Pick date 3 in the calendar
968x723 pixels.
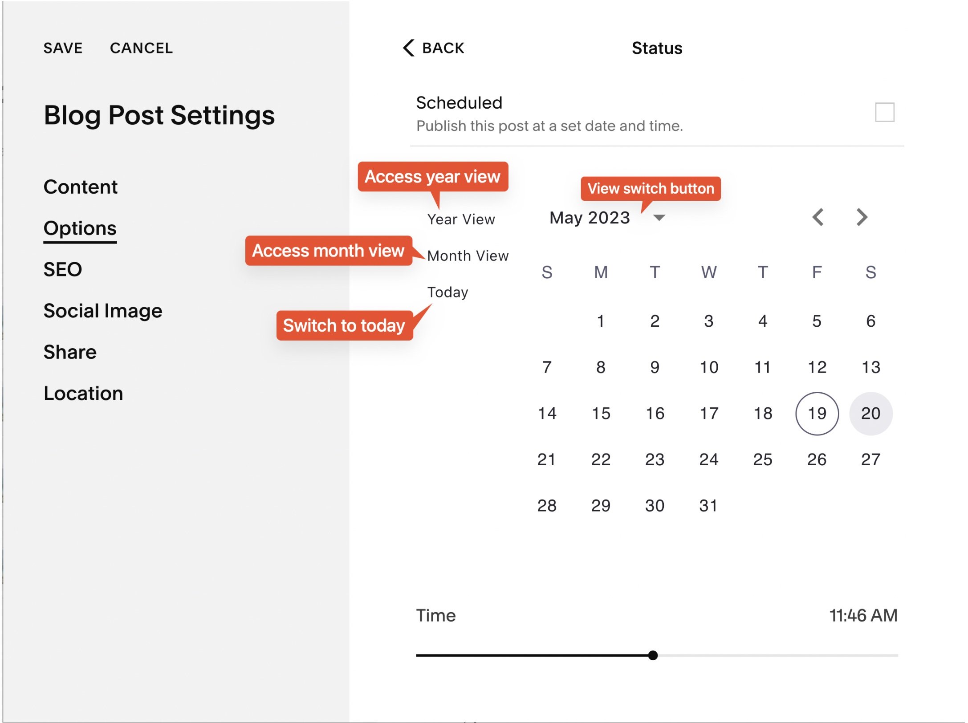coord(708,321)
